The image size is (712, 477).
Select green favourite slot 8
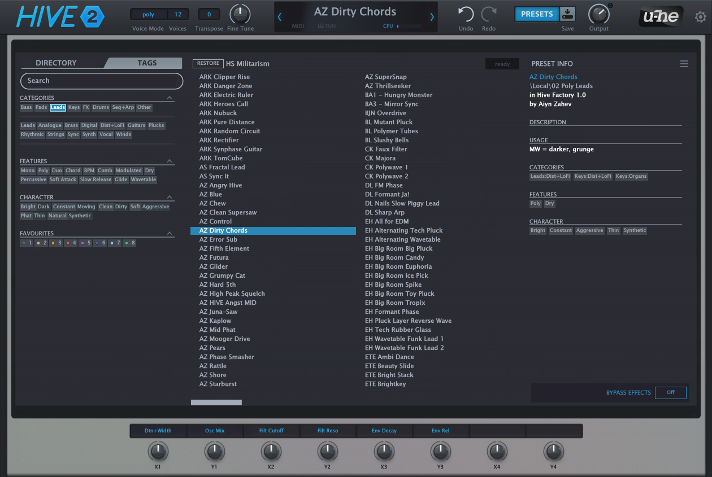(x=129, y=243)
